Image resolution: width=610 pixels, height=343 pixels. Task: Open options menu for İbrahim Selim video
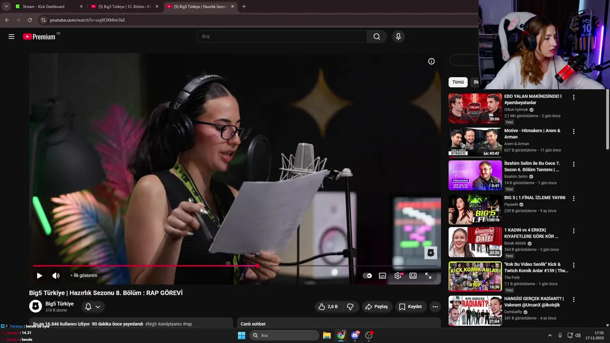pos(574,164)
